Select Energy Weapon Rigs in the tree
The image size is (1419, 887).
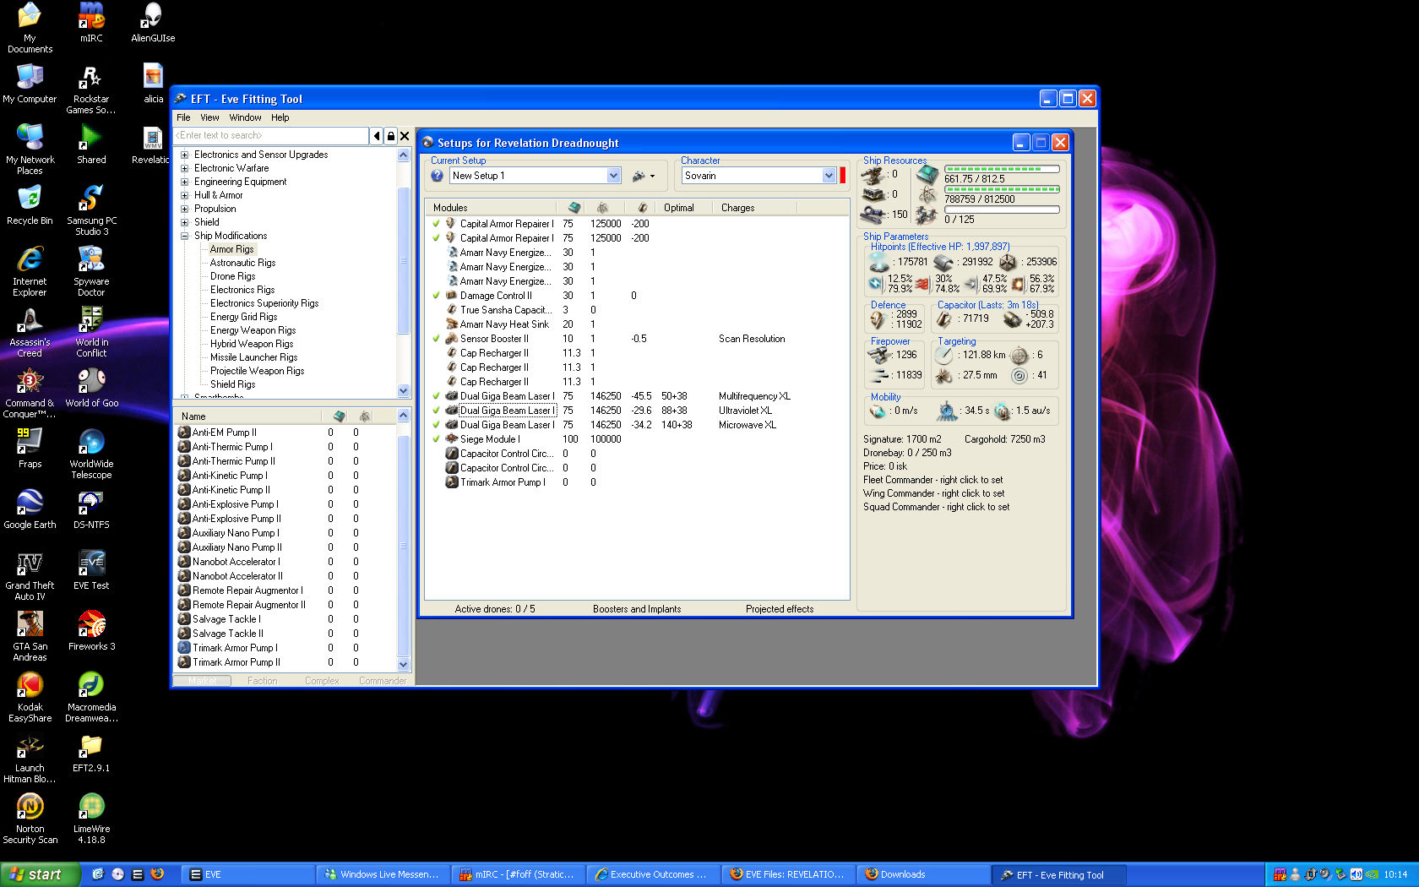click(x=253, y=330)
